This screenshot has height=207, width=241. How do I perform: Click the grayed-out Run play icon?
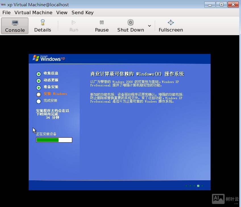tap(74, 22)
